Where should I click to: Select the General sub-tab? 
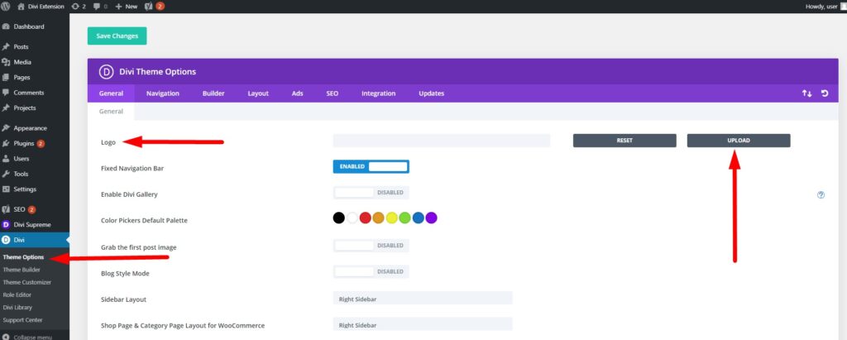tap(111, 112)
